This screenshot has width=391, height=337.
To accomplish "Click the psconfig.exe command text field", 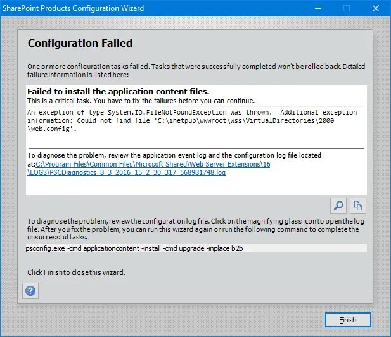I will (x=196, y=248).
